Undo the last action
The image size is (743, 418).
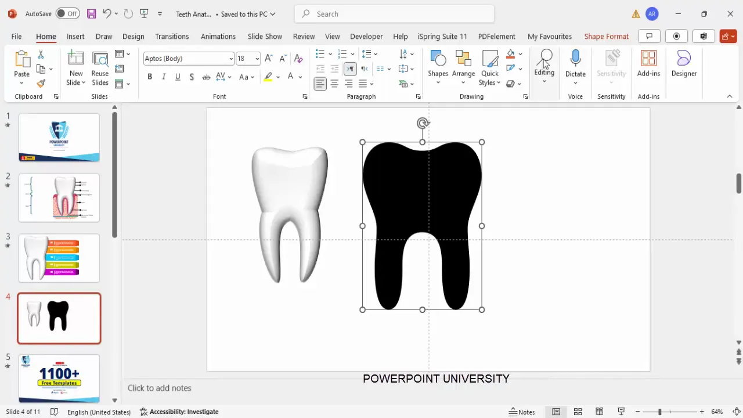[107, 13]
